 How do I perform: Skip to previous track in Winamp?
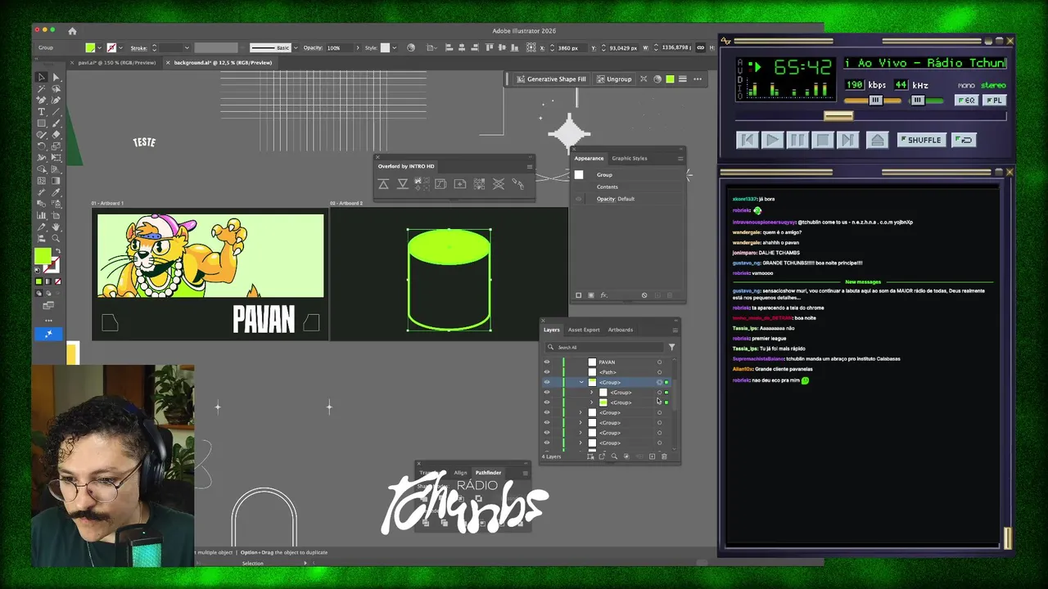click(748, 140)
